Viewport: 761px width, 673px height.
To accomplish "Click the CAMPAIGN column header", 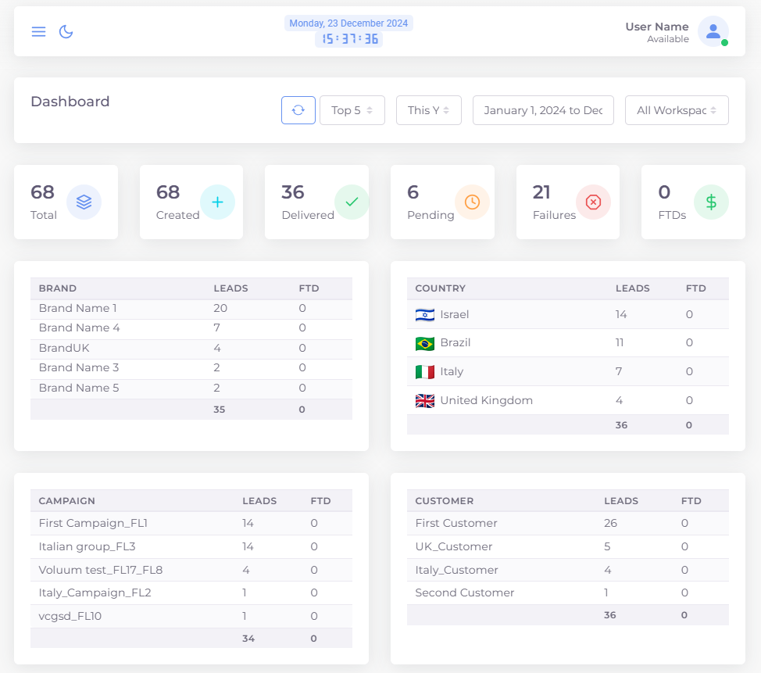I will (67, 501).
